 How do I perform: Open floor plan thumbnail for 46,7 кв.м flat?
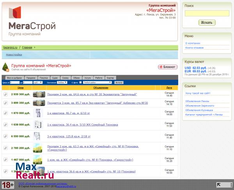[x=38, y=113]
